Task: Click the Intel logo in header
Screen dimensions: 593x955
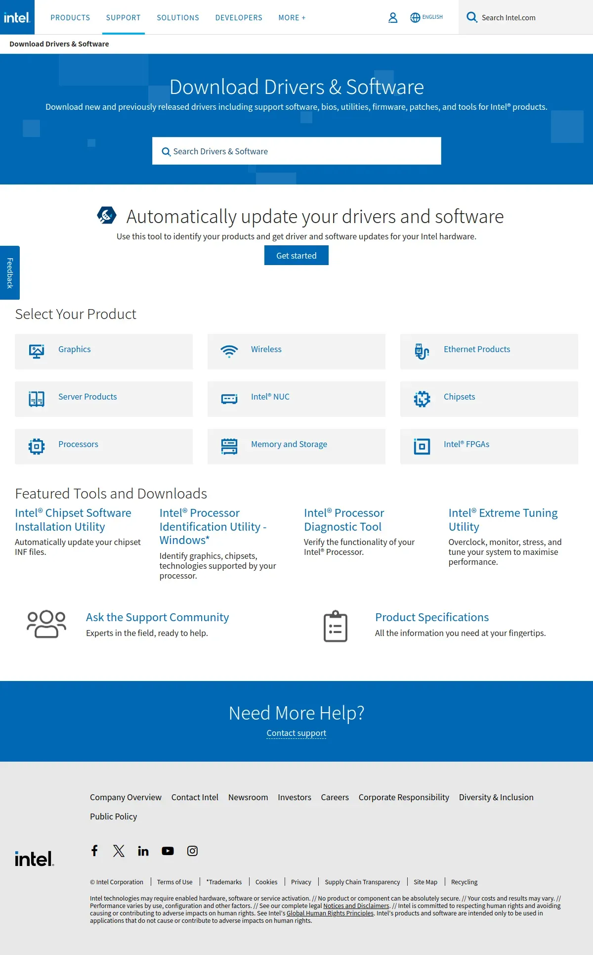Action: click(x=17, y=17)
